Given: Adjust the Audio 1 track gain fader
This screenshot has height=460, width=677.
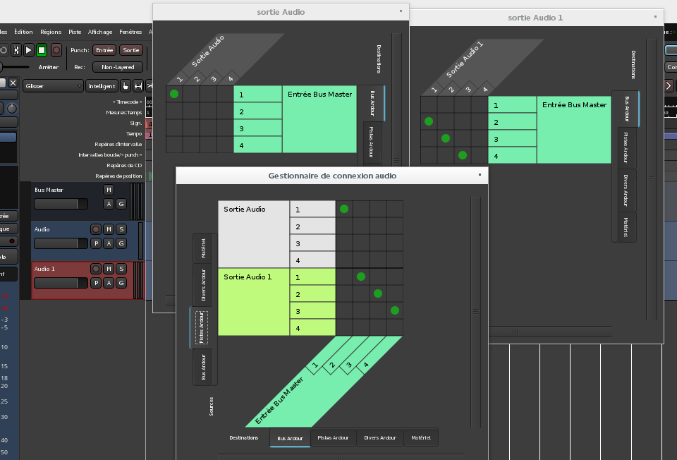Looking at the screenshot, I should [61, 283].
